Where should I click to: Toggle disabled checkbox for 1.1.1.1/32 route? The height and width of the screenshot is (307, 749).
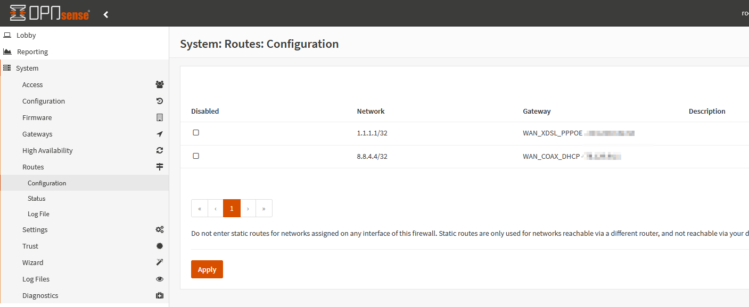pos(196,133)
